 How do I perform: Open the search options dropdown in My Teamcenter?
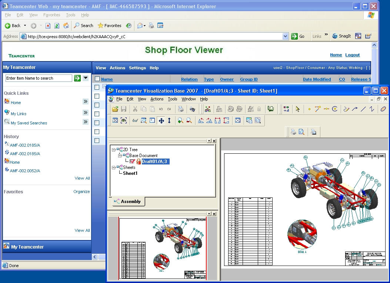[x=86, y=78]
